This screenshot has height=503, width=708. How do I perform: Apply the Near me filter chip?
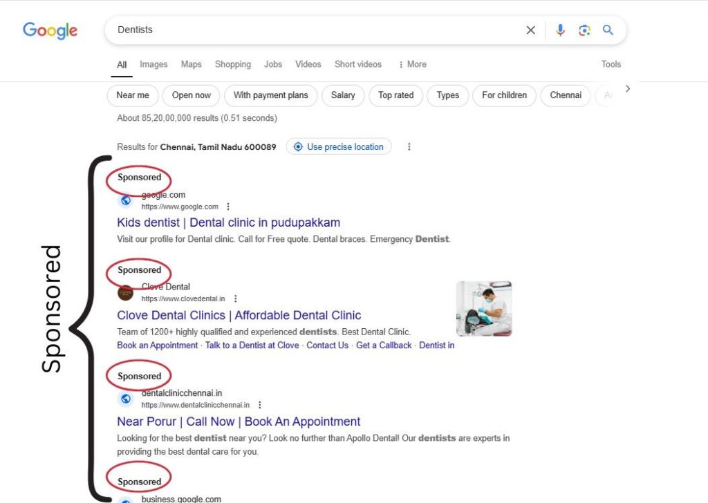pyautogui.click(x=133, y=95)
